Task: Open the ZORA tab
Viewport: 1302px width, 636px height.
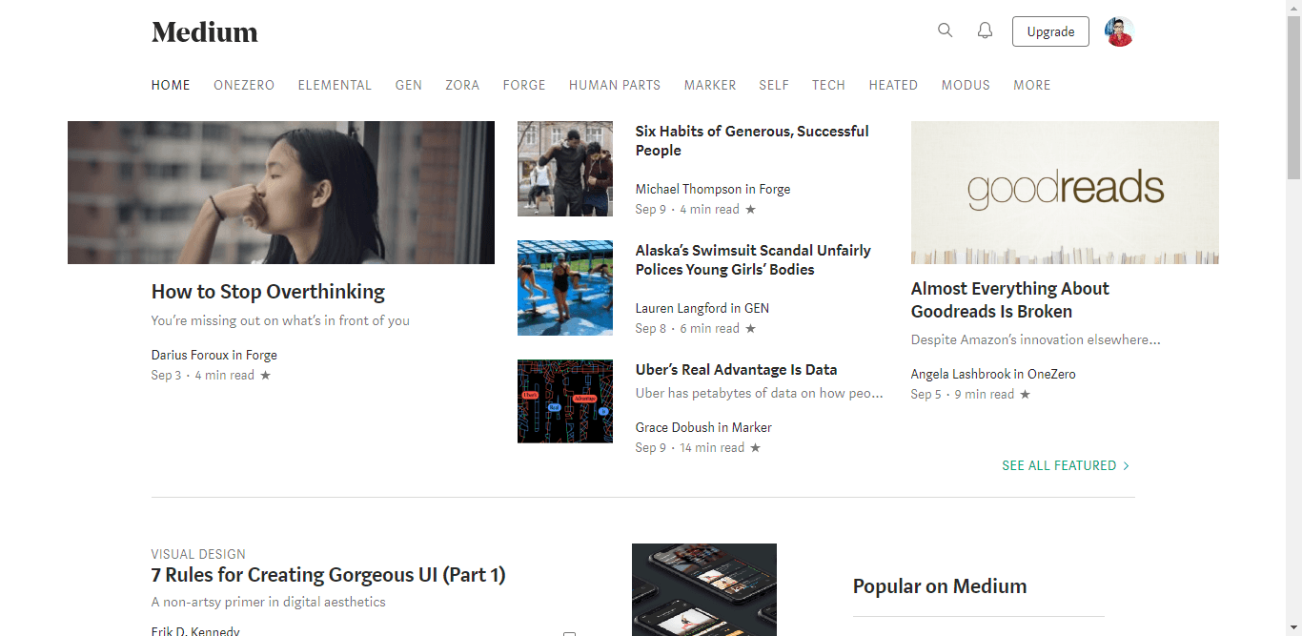Action: click(462, 85)
